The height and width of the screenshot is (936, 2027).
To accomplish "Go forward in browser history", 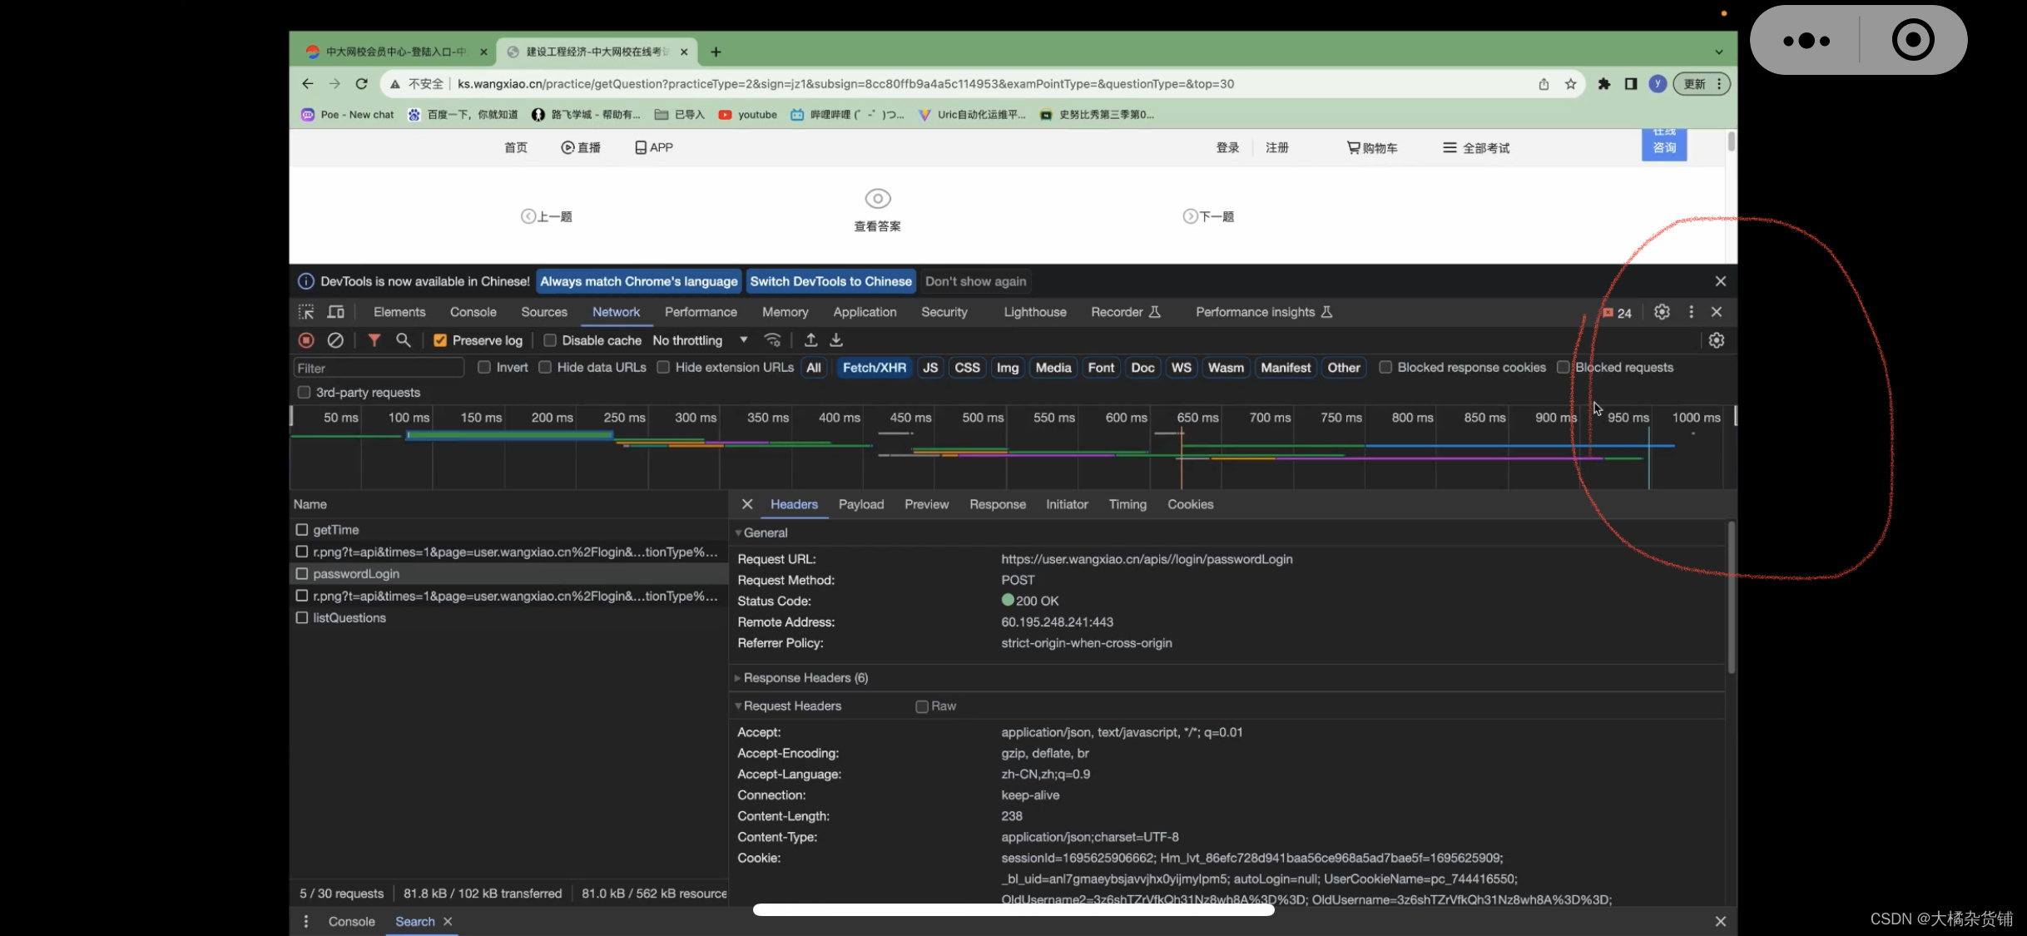I will 335,84.
